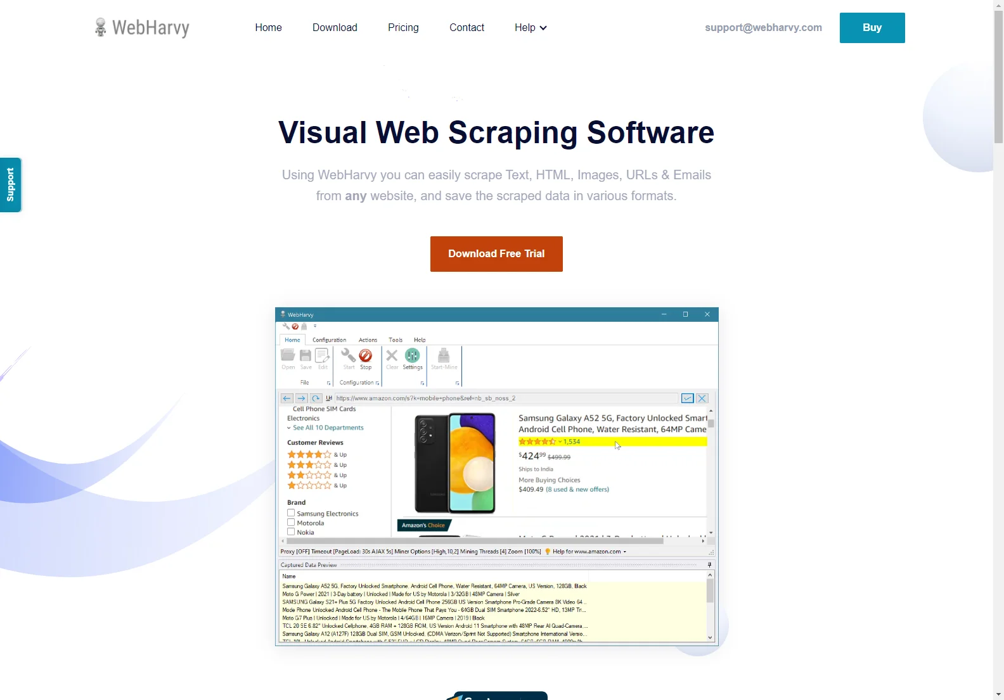1004x700 pixels.
Task: Open the Help ribbon tab in the app
Action: 420,340
